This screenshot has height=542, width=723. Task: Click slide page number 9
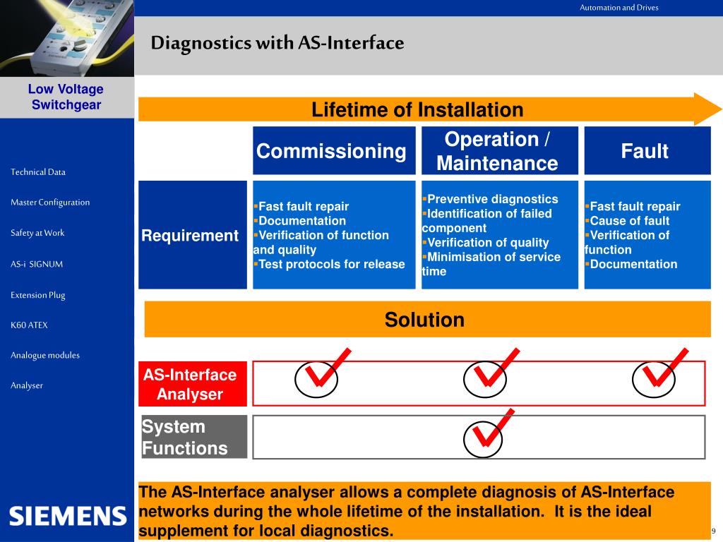point(714,531)
